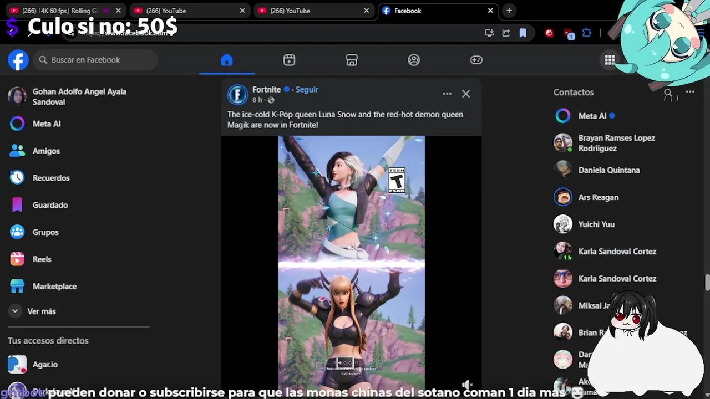Screen dimensions: 710x399
Task: Click the browser share icon
Action: 506,33
